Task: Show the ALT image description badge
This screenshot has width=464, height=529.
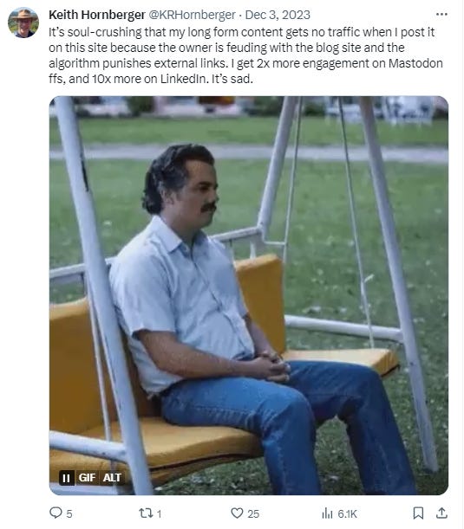Action: click(112, 478)
